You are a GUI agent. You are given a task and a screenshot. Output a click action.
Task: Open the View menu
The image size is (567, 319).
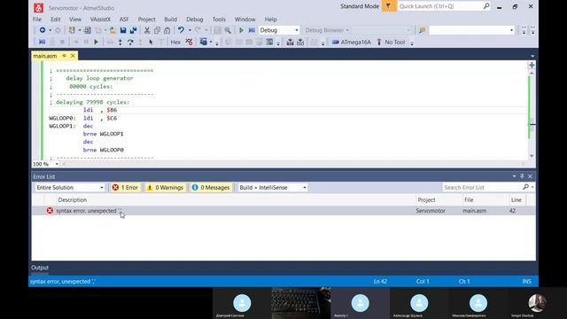[75, 19]
